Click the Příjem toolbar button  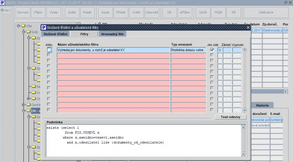pos(38,12)
